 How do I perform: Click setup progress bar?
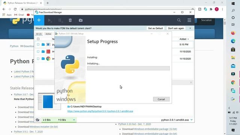coord(128,68)
